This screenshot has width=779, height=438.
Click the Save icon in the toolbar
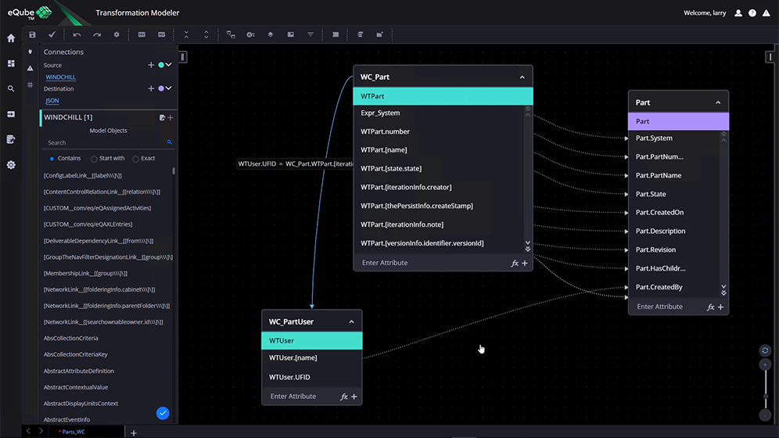(32, 34)
